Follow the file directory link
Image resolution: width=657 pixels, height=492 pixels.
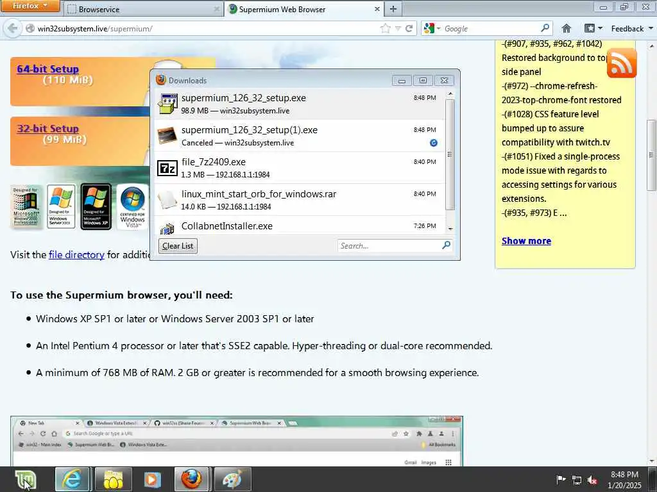[x=76, y=255]
